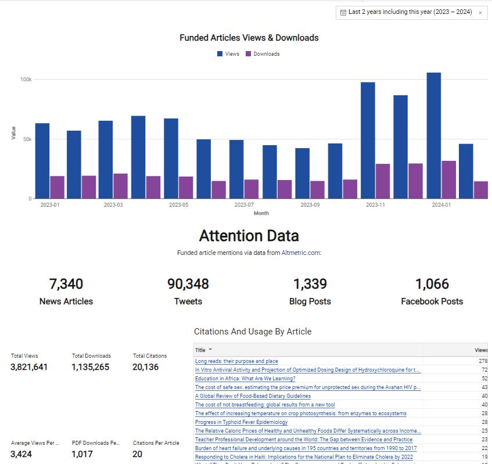Open the Altmetric.com link

coord(301,253)
